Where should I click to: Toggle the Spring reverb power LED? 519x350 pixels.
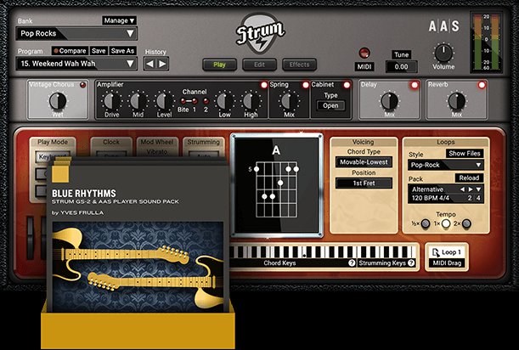pos(306,85)
